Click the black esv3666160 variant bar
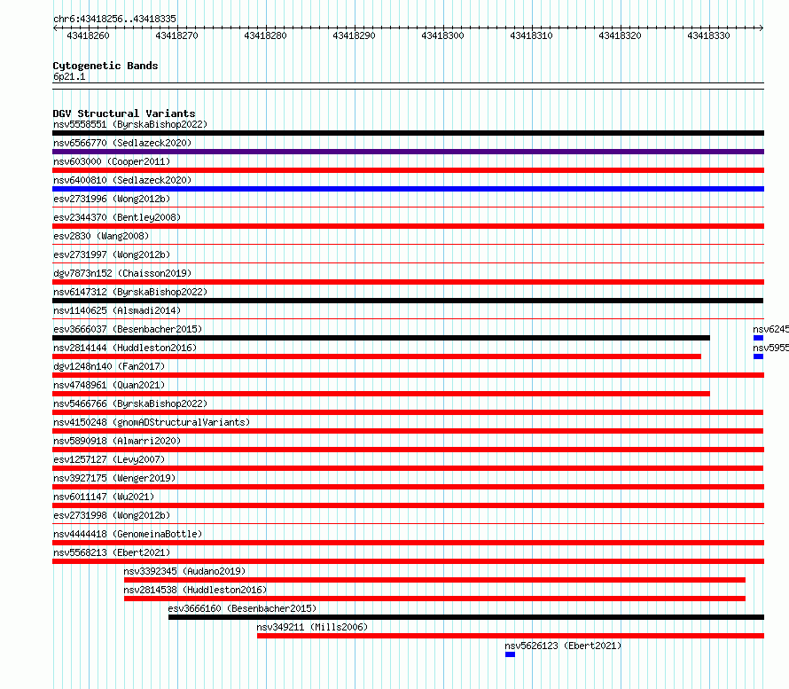789x689 pixels. tap(466, 617)
